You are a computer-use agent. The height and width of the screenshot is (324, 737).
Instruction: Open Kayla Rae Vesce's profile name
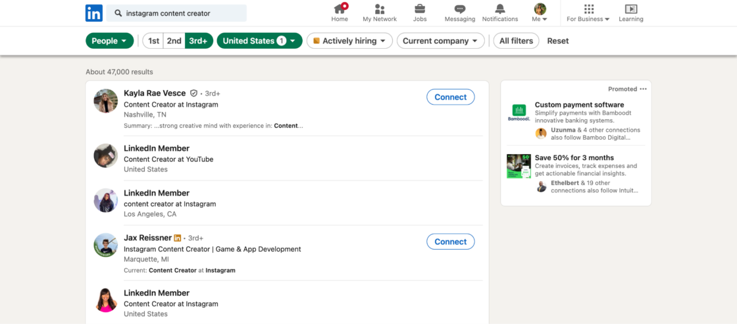point(155,93)
